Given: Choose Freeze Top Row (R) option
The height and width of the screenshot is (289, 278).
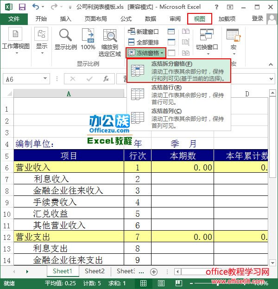Looking at the screenshot, I should (x=179, y=94).
